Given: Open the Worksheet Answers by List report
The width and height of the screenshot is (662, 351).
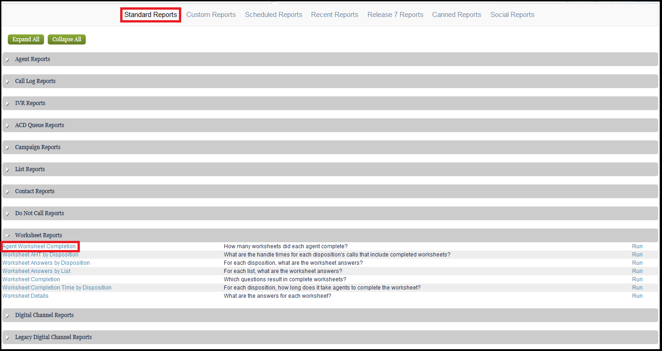Looking at the screenshot, I should point(36,271).
